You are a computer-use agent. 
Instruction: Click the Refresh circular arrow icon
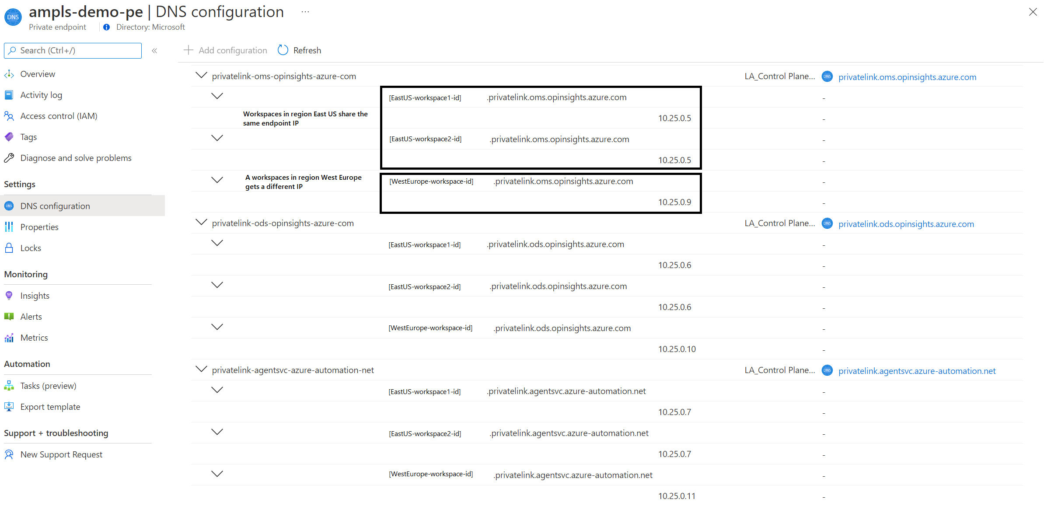pyautogui.click(x=283, y=50)
